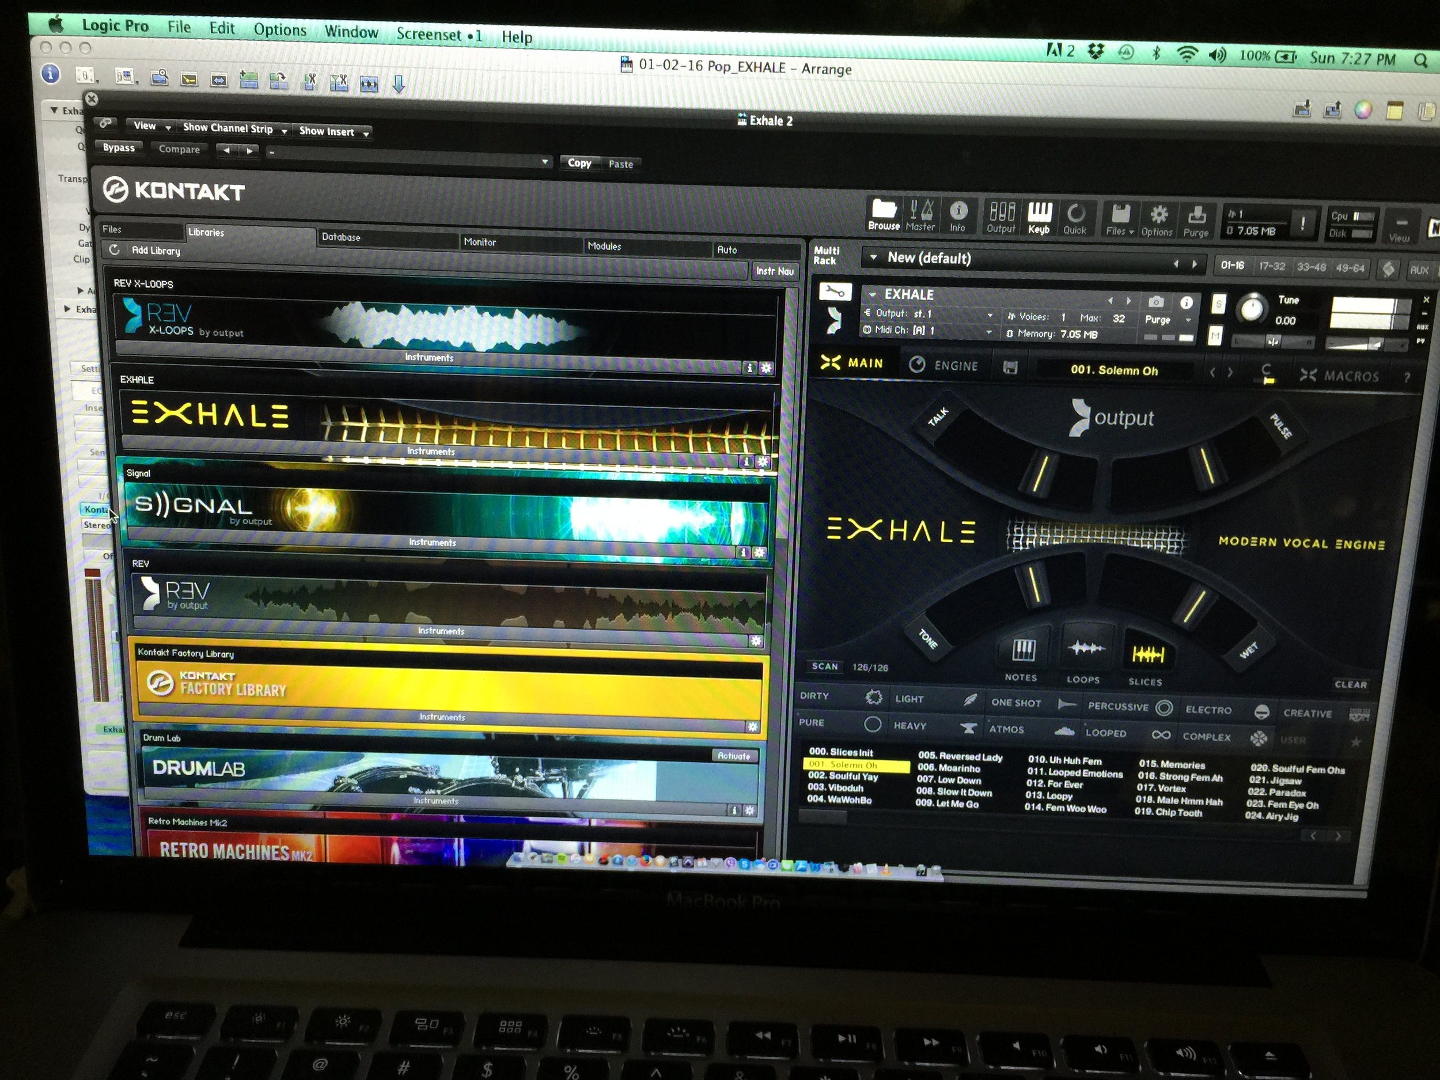Open the Options menu
Image resolution: width=1440 pixels, height=1080 pixels.
tap(280, 30)
